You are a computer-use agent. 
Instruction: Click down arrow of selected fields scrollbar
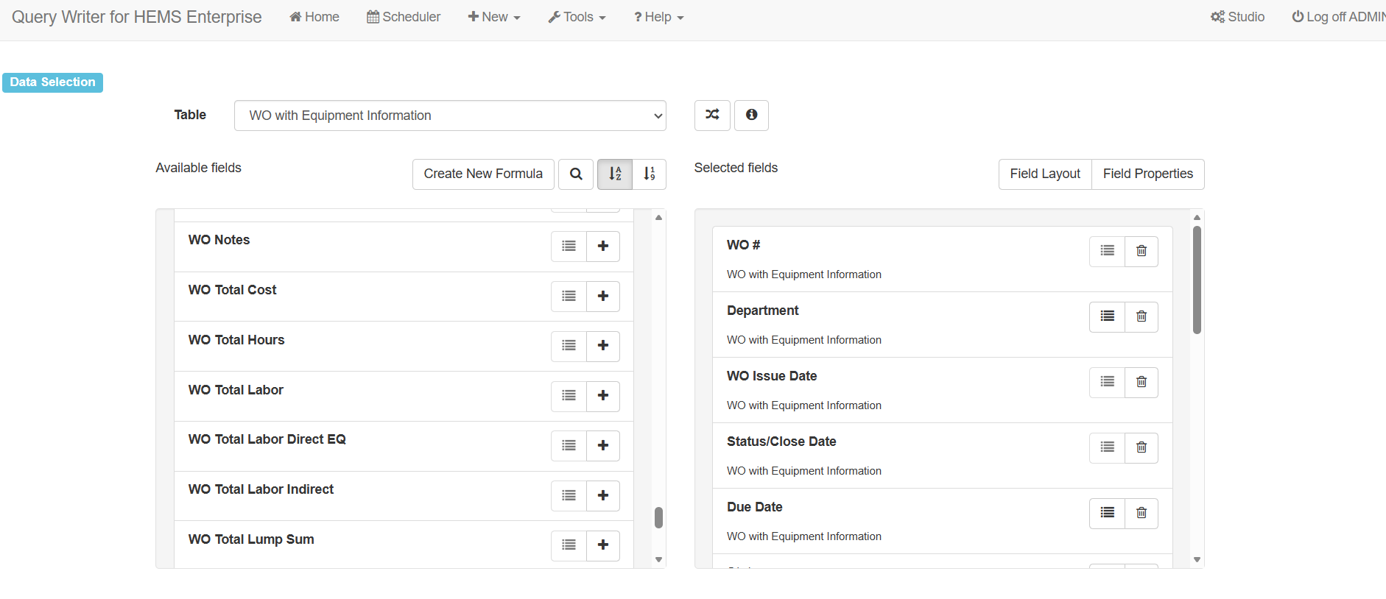[x=1197, y=560]
